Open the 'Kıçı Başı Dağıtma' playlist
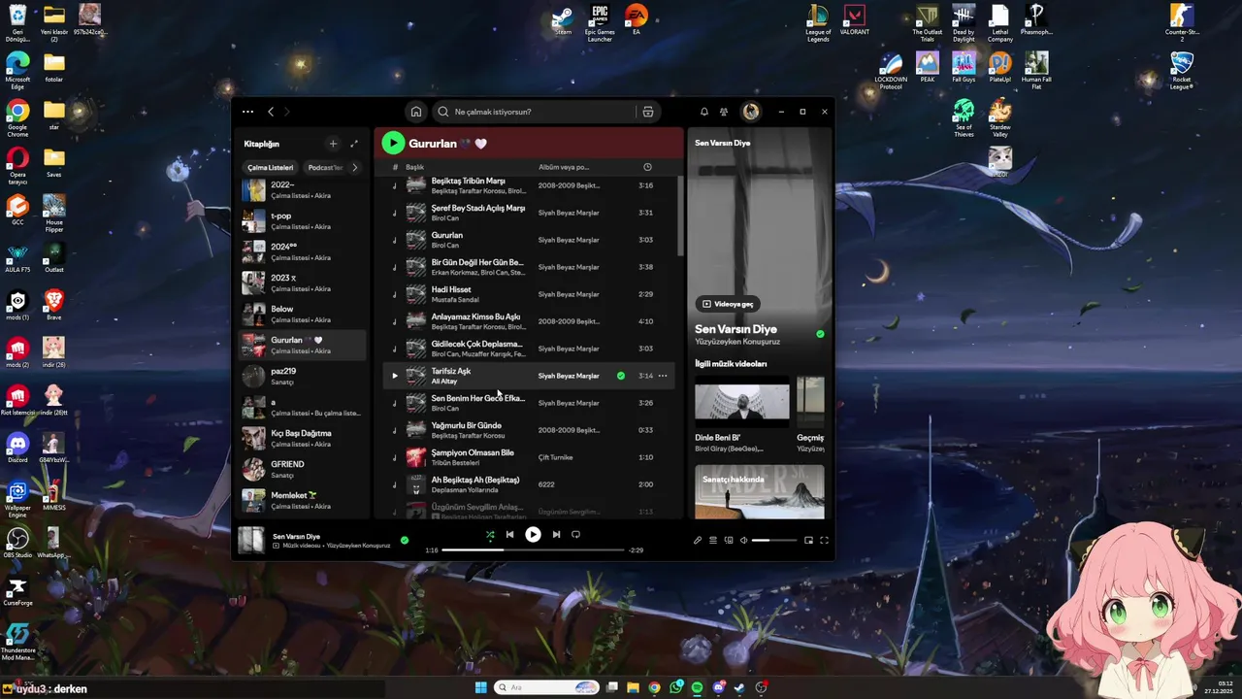The width and height of the screenshot is (1242, 699). pyautogui.click(x=303, y=438)
